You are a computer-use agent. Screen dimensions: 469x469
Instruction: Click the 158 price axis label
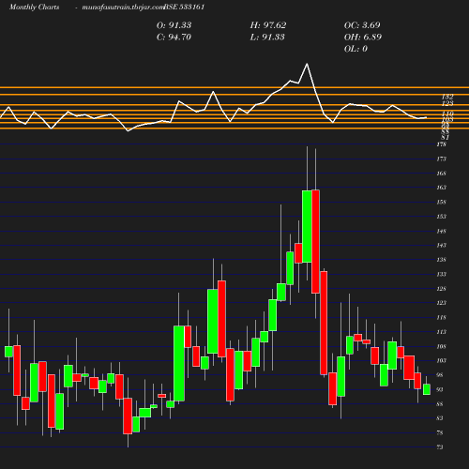click(x=441, y=202)
